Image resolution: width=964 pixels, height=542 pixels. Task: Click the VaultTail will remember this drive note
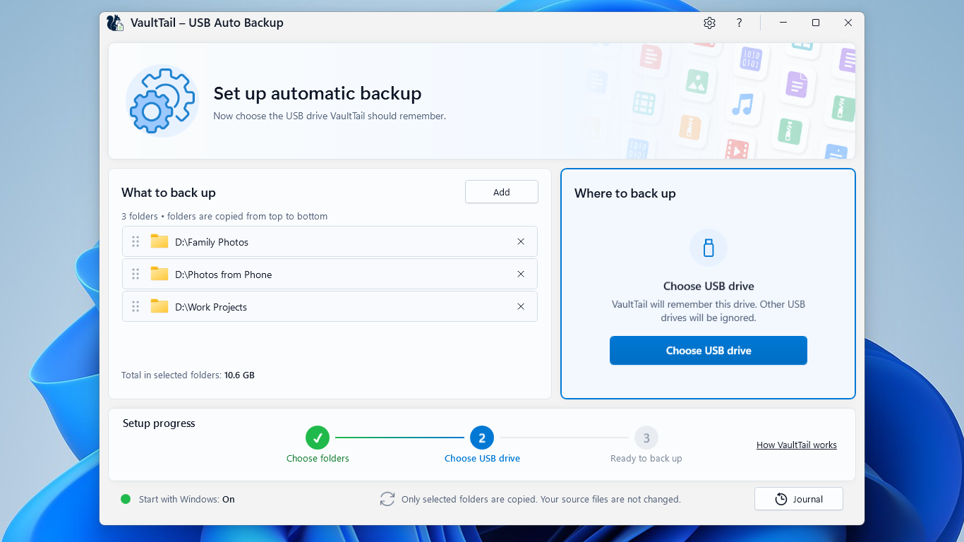(x=709, y=311)
